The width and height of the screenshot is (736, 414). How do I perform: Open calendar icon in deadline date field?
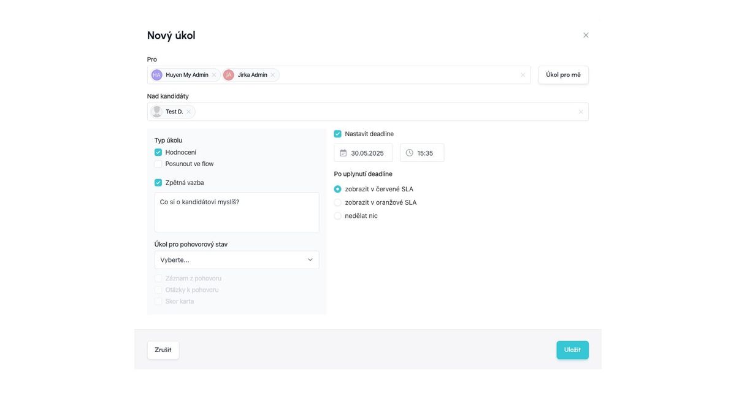(x=343, y=153)
